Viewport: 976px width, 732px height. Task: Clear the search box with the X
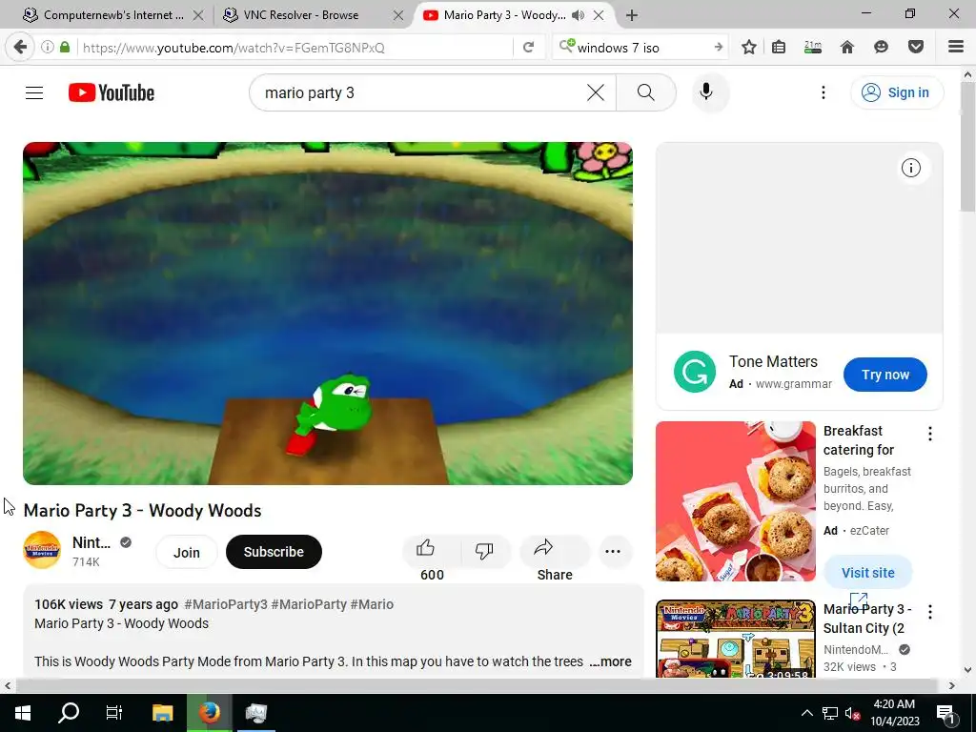click(x=596, y=92)
